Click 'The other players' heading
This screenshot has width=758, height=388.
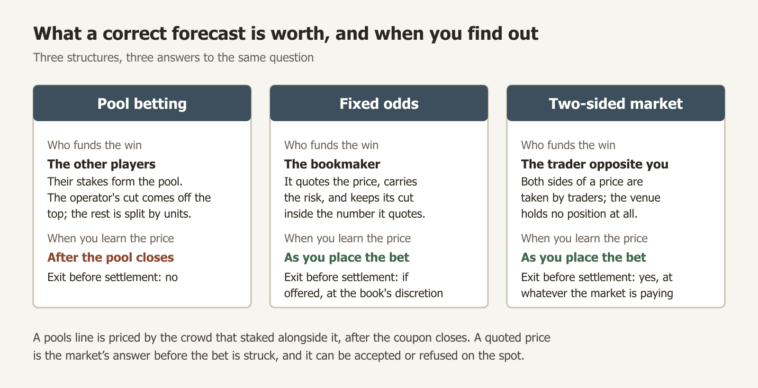[101, 164]
